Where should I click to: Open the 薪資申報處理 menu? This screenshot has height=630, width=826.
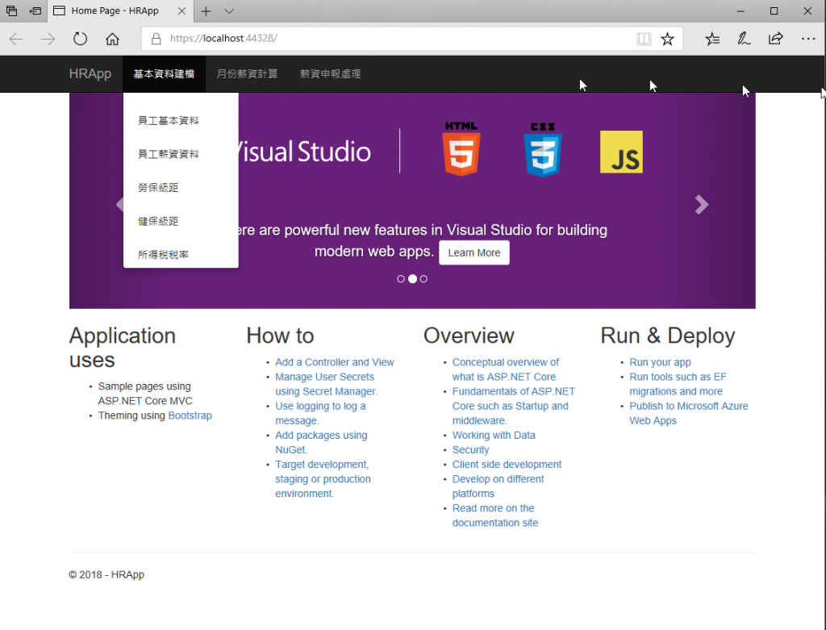tap(330, 73)
